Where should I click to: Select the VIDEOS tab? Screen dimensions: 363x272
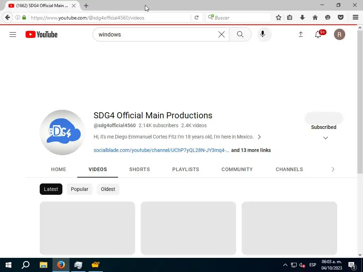pyautogui.click(x=98, y=169)
